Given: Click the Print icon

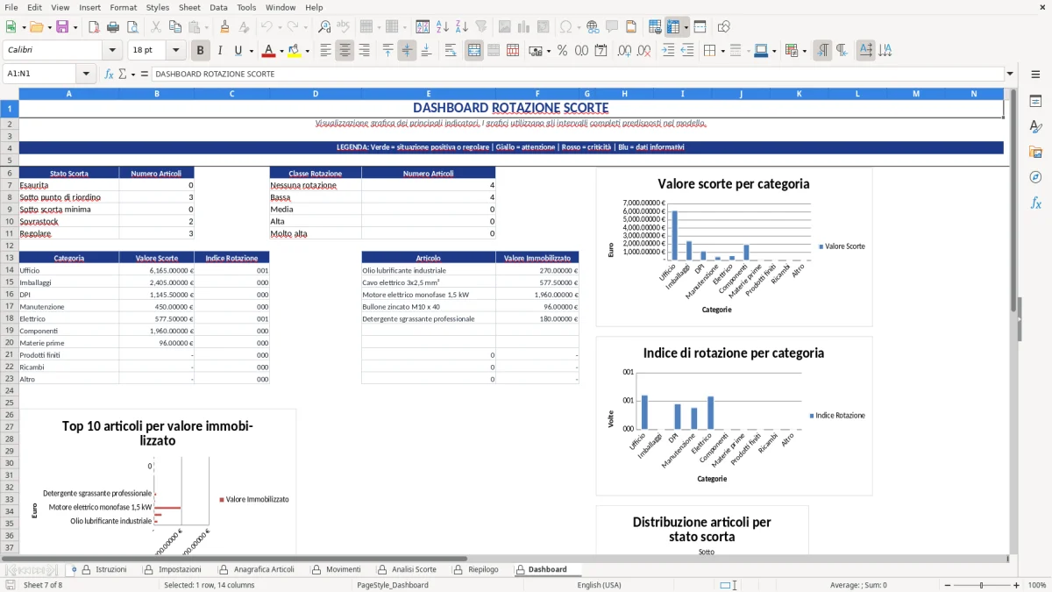Looking at the screenshot, I should [x=113, y=27].
